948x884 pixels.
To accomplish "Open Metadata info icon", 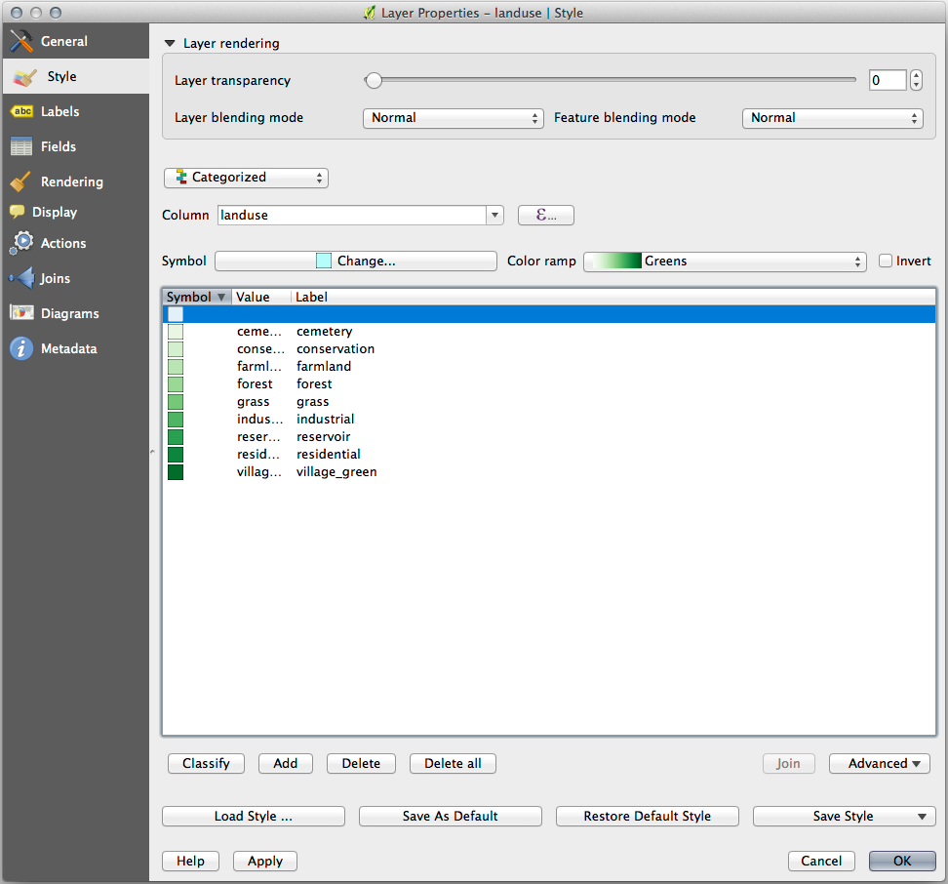I will point(21,348).
